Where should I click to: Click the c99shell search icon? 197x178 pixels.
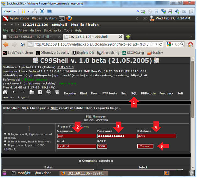48,92
